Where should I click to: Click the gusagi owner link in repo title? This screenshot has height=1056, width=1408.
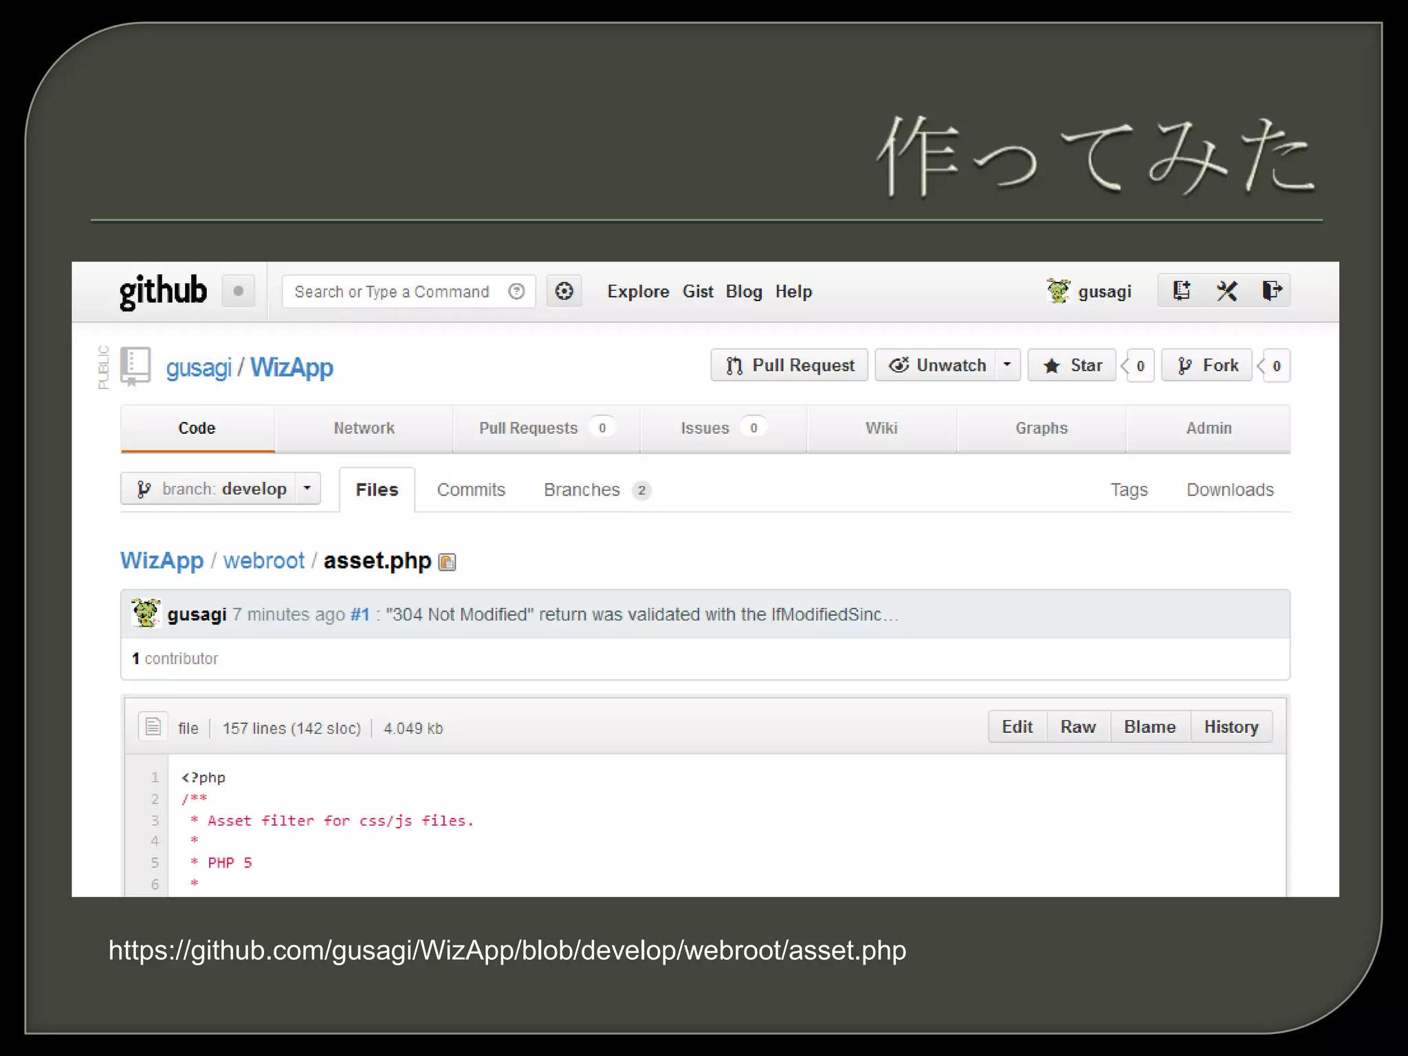click(199, 368)
